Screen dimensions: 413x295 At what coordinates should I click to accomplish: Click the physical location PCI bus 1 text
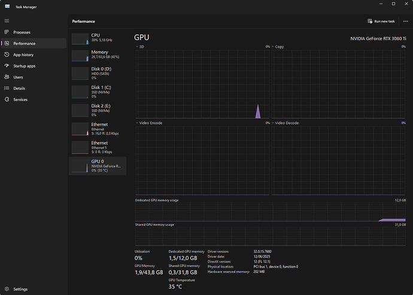point(276,266)
